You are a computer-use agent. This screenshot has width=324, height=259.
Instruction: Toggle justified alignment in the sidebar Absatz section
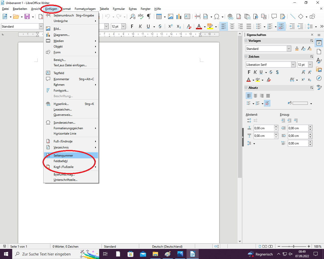268,96
